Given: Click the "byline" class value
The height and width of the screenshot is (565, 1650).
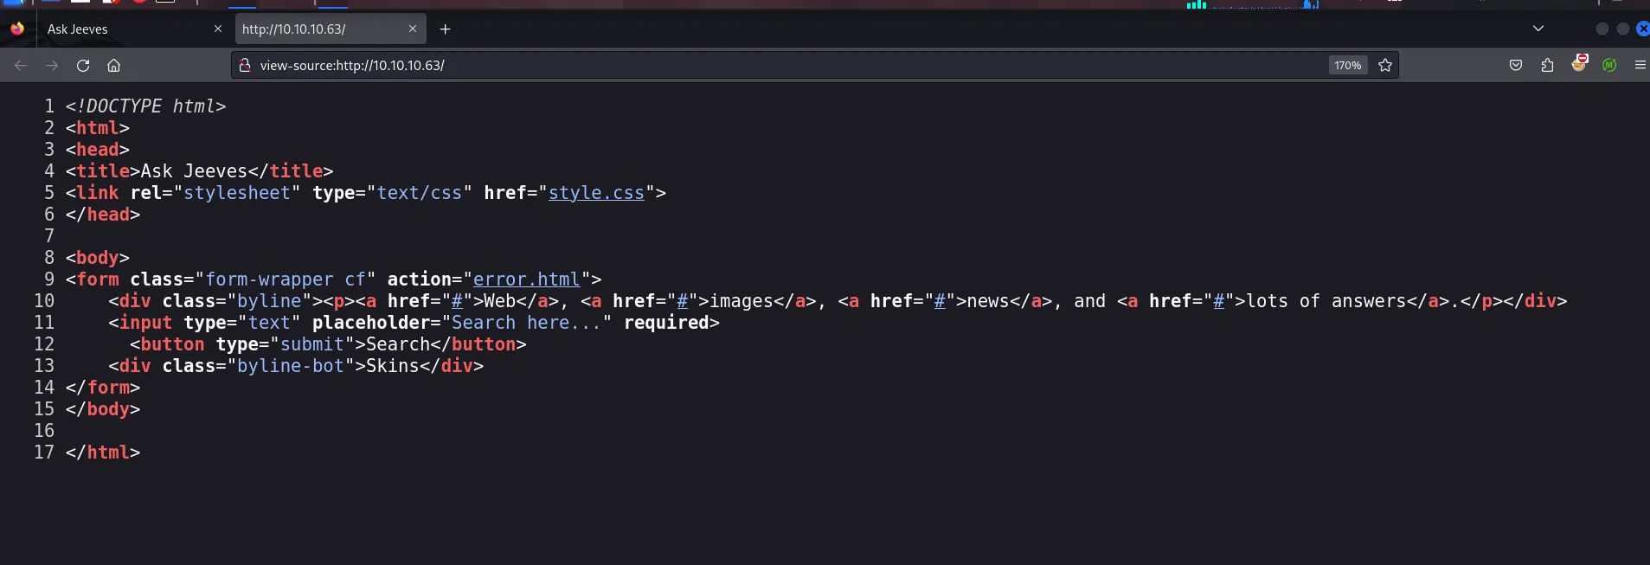Looking at the screenshot, I should click(x=269, y=301).
